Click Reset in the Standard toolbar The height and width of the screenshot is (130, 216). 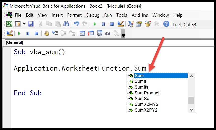[x=112, y=24]
